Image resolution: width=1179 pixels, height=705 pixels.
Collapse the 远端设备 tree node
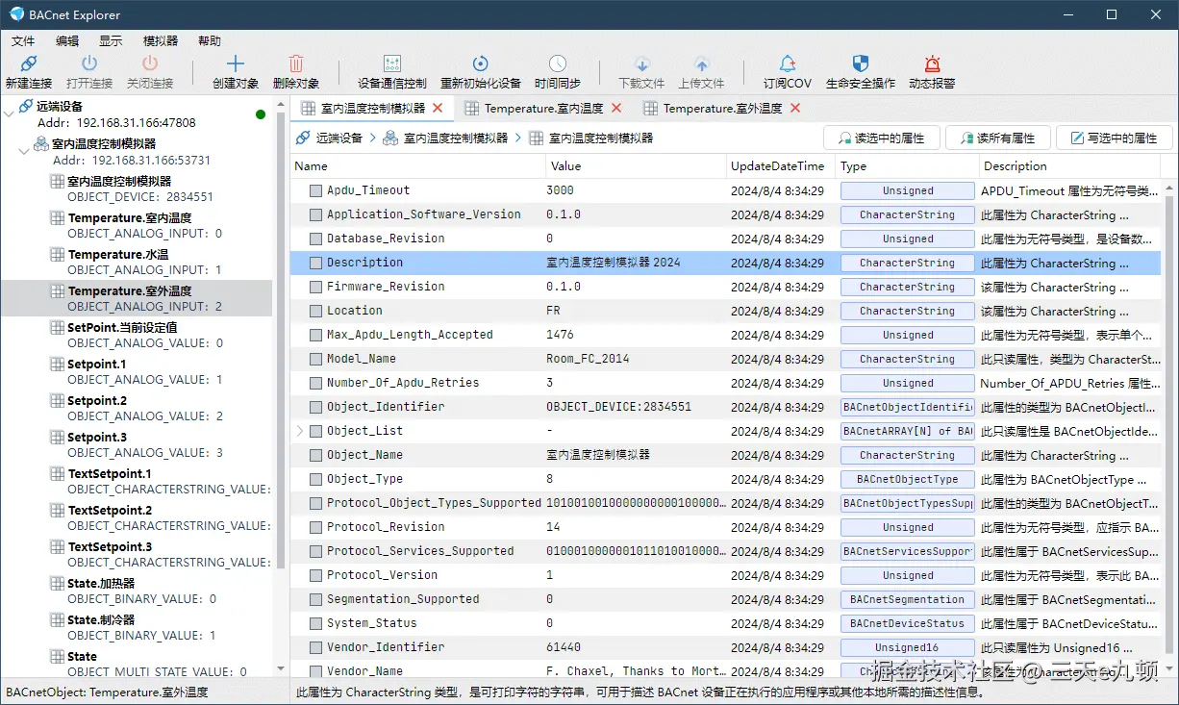pyautogui.click(x=9, y=114)
